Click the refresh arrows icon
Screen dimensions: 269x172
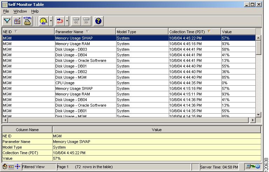pyautogui.click(x=60, y=21)
